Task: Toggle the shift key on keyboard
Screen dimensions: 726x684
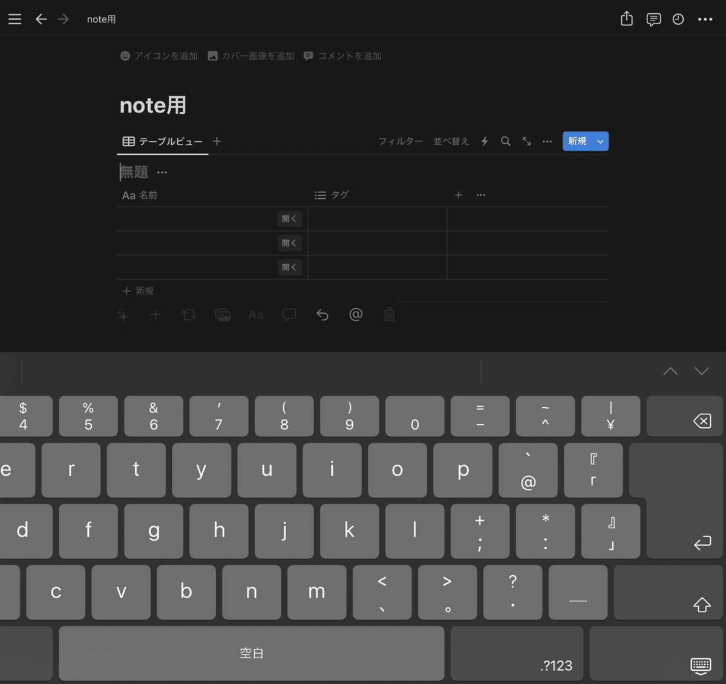Action: tap(669, 592)
